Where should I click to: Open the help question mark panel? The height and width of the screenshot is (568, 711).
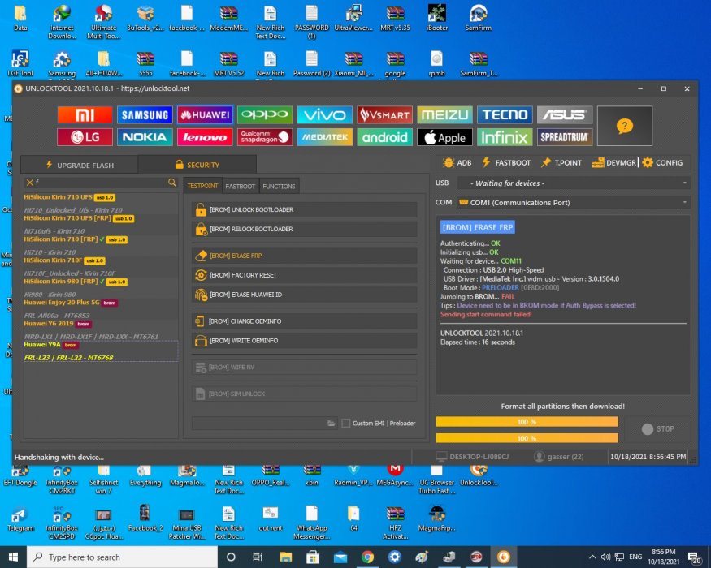(625, 126)
